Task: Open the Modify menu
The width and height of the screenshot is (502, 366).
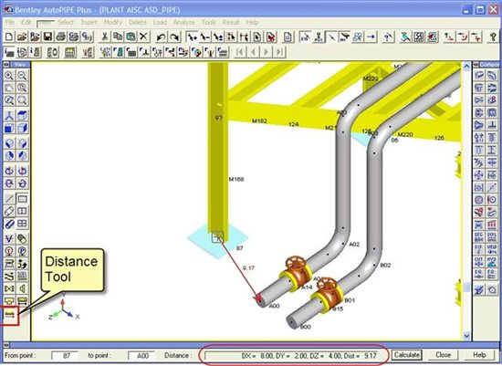Action: point(112,23)
